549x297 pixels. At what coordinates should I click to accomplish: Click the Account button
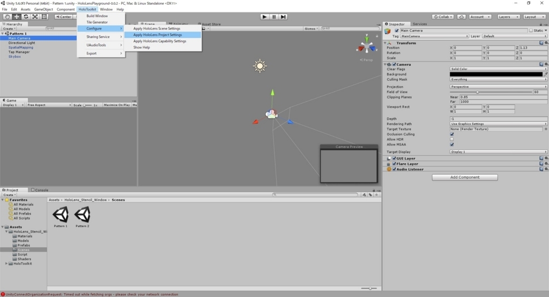point(480,17)
